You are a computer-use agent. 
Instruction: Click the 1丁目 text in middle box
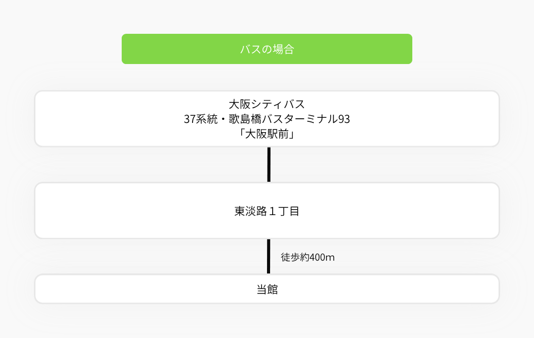pos(284,211)
